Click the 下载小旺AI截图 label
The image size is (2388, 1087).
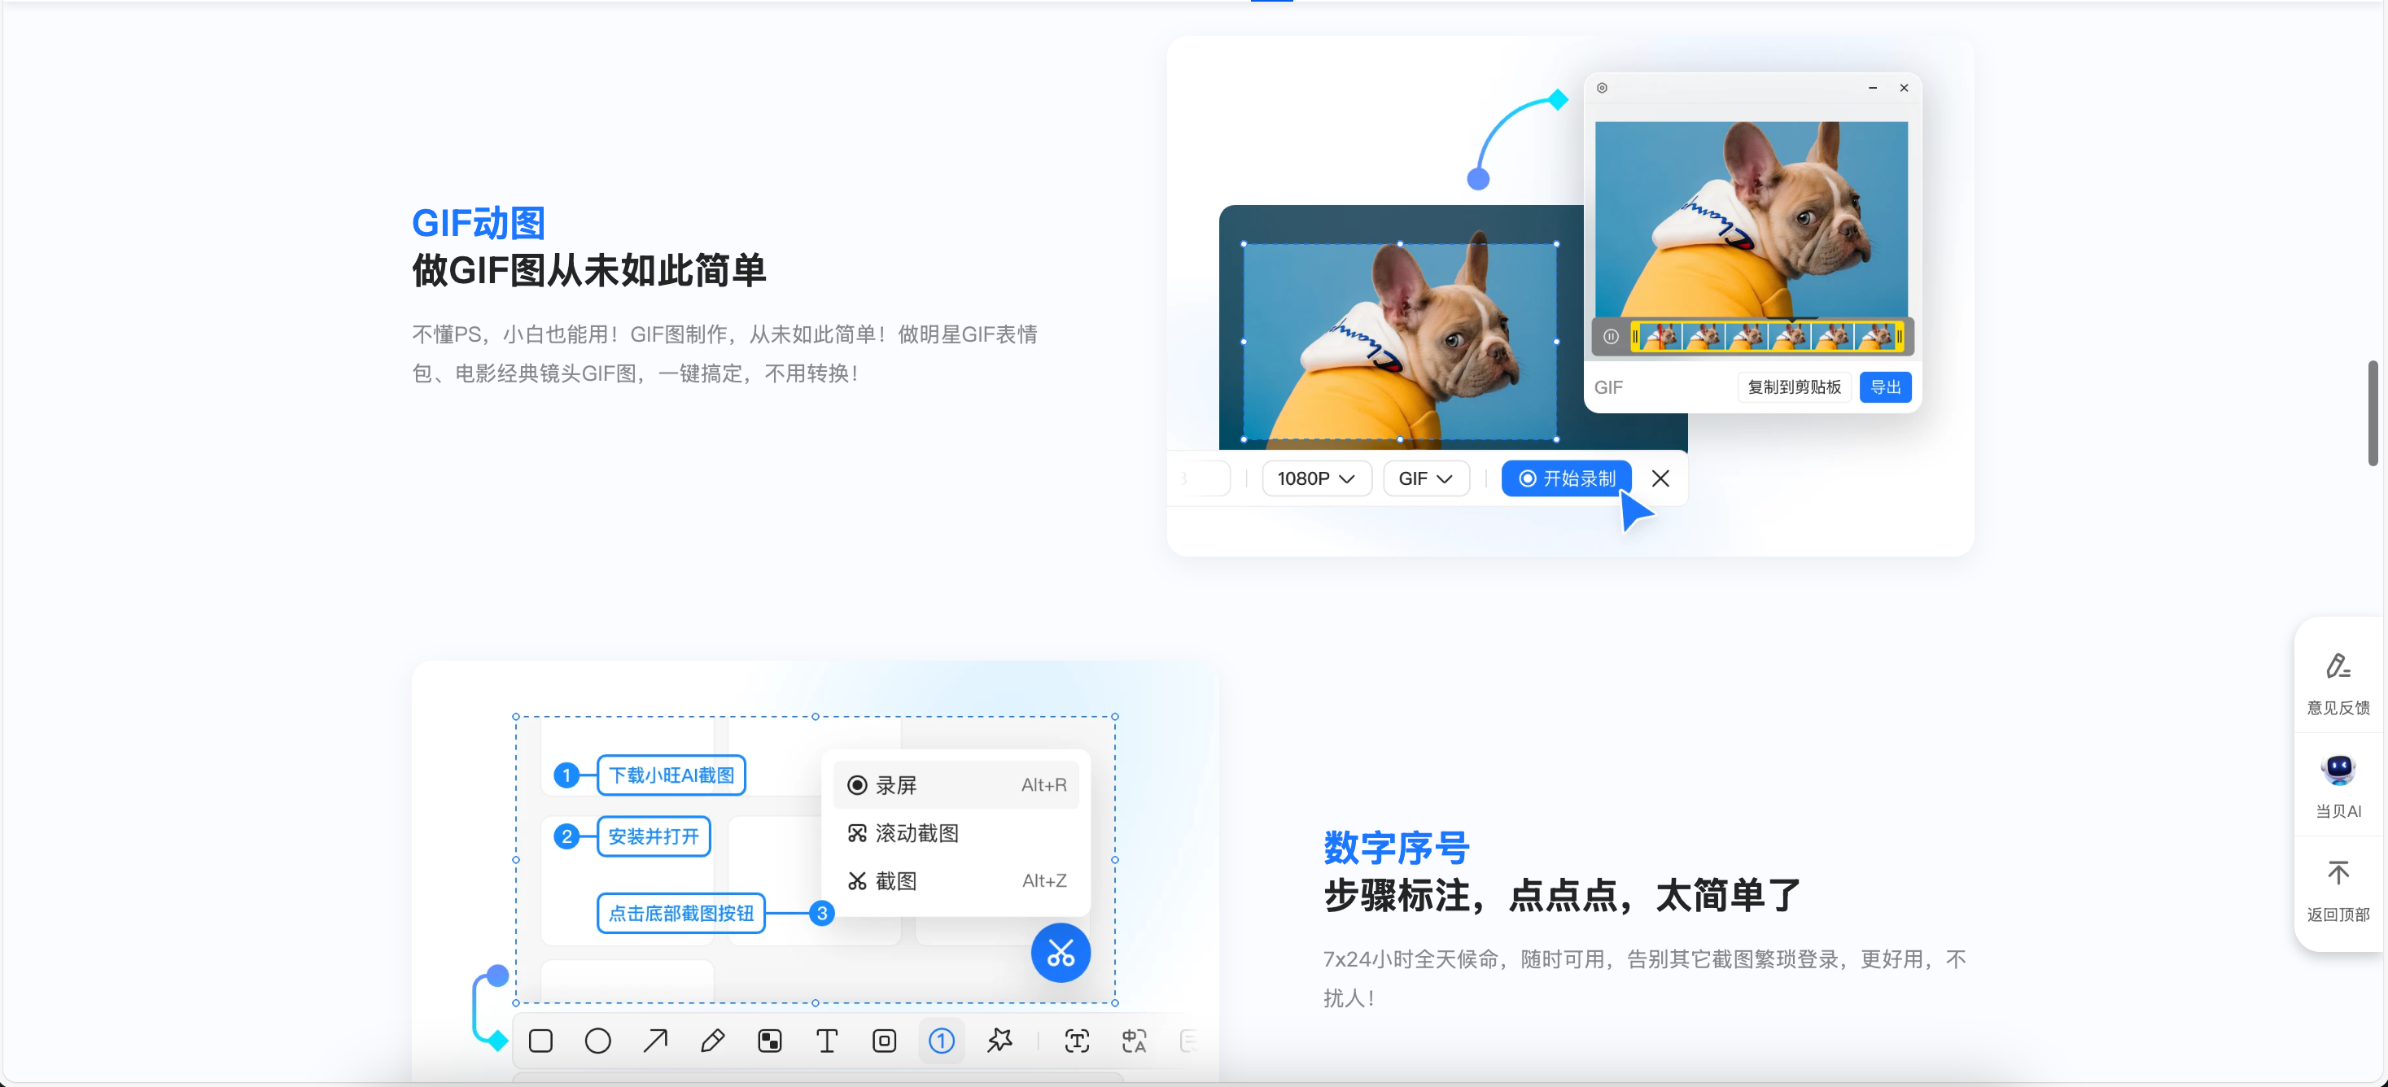pos(671,775)
